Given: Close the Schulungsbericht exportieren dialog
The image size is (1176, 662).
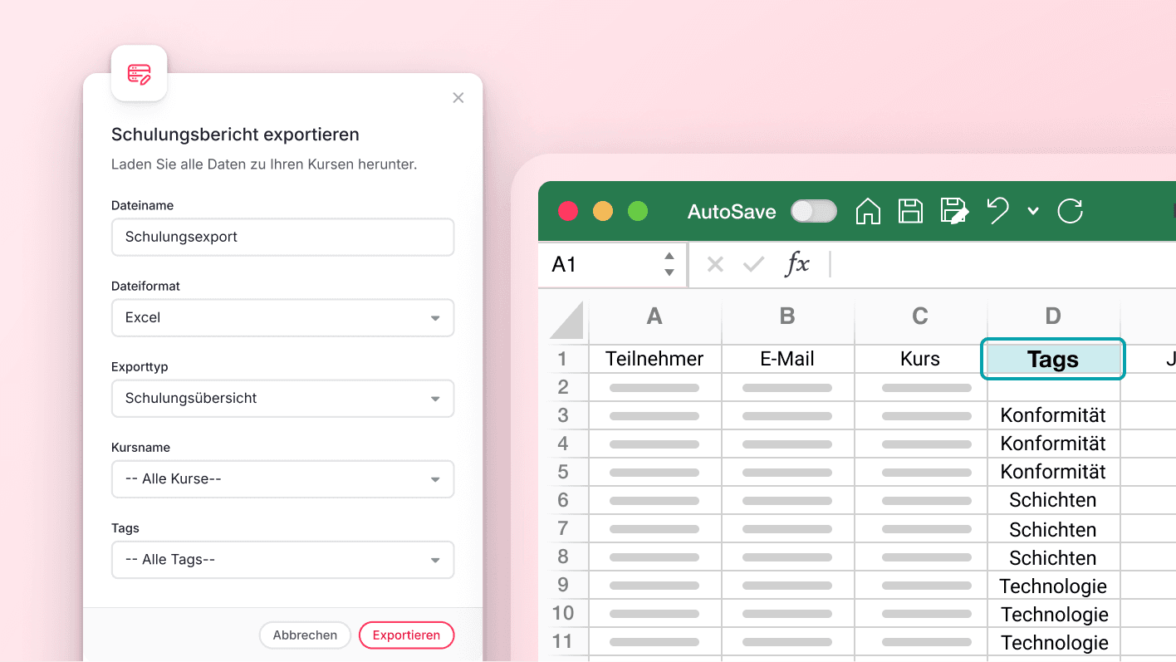Looking at the screenshot, I should [458, 98].
